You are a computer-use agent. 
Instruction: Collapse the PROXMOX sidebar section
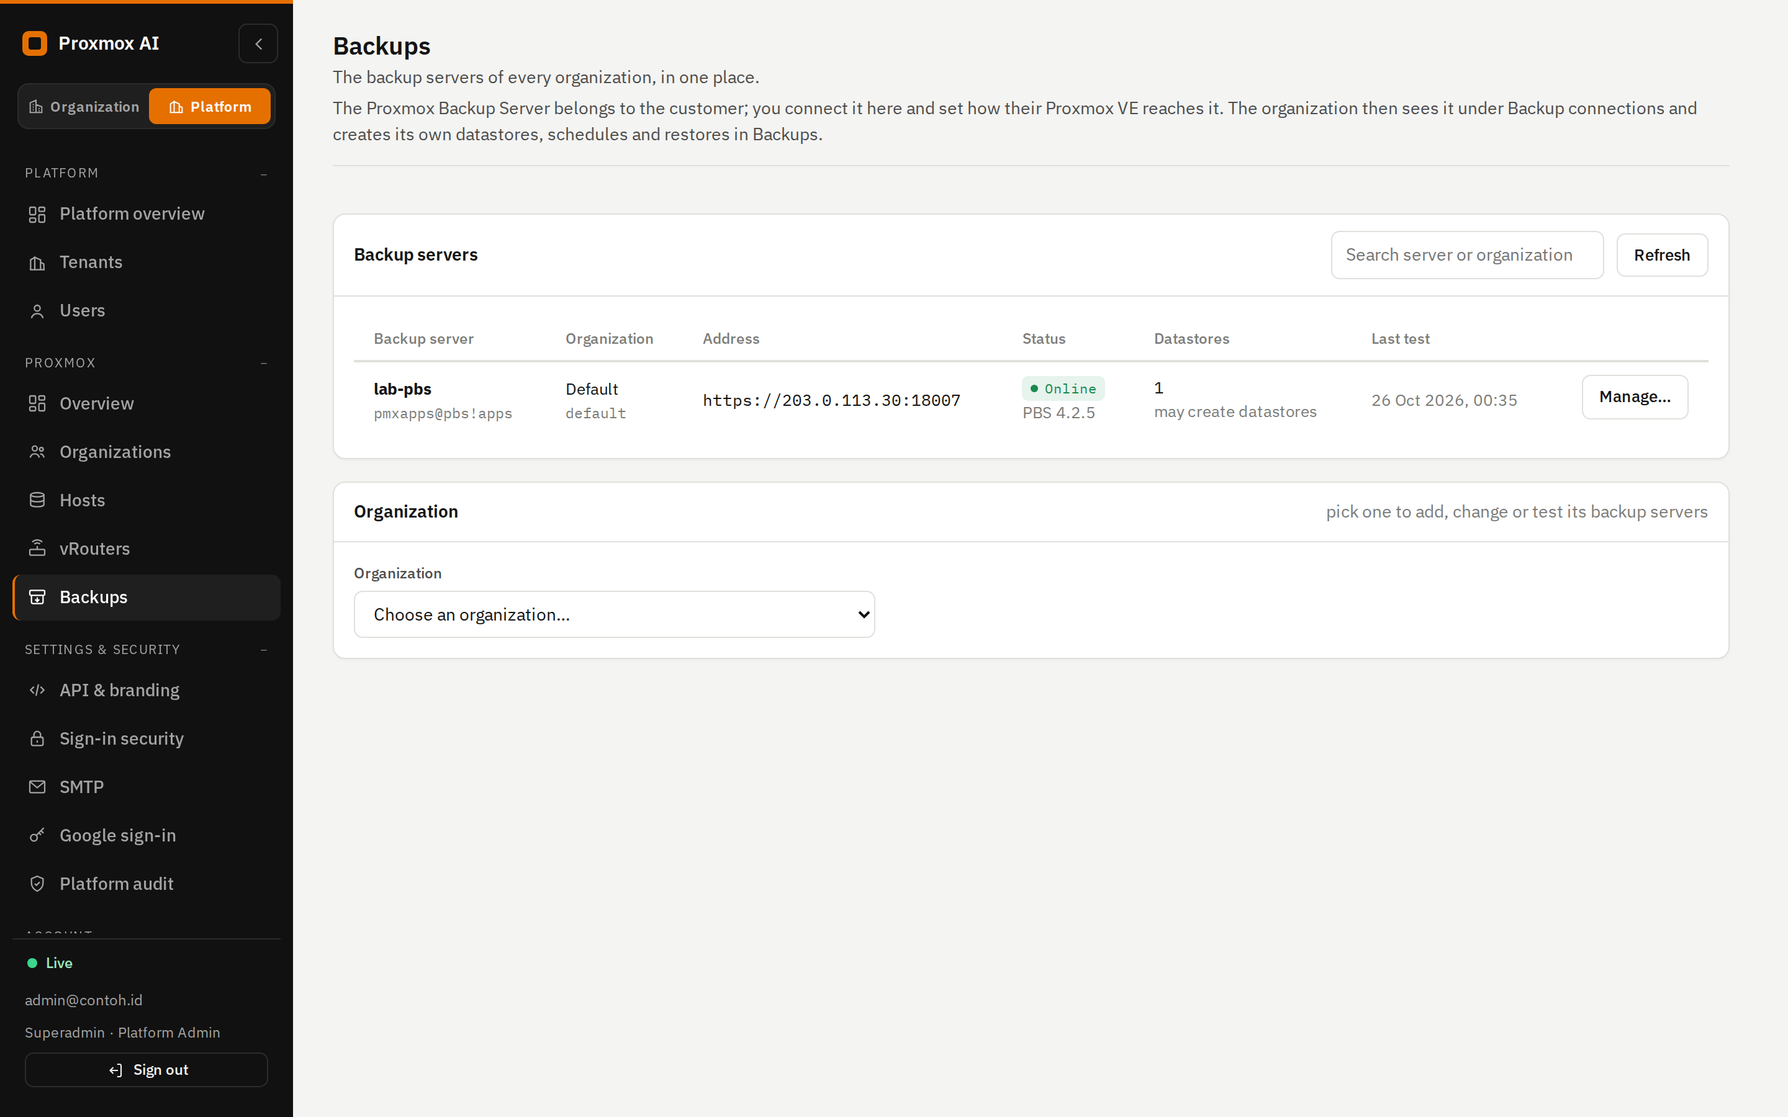(x=264, y=364)
